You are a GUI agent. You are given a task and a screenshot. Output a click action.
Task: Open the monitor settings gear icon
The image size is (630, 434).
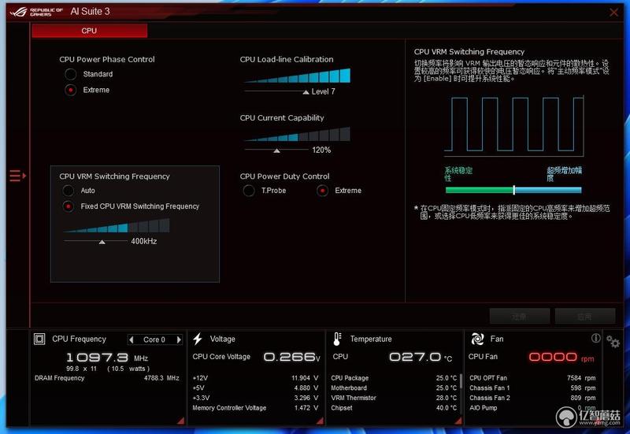click(x=613, y=342)
